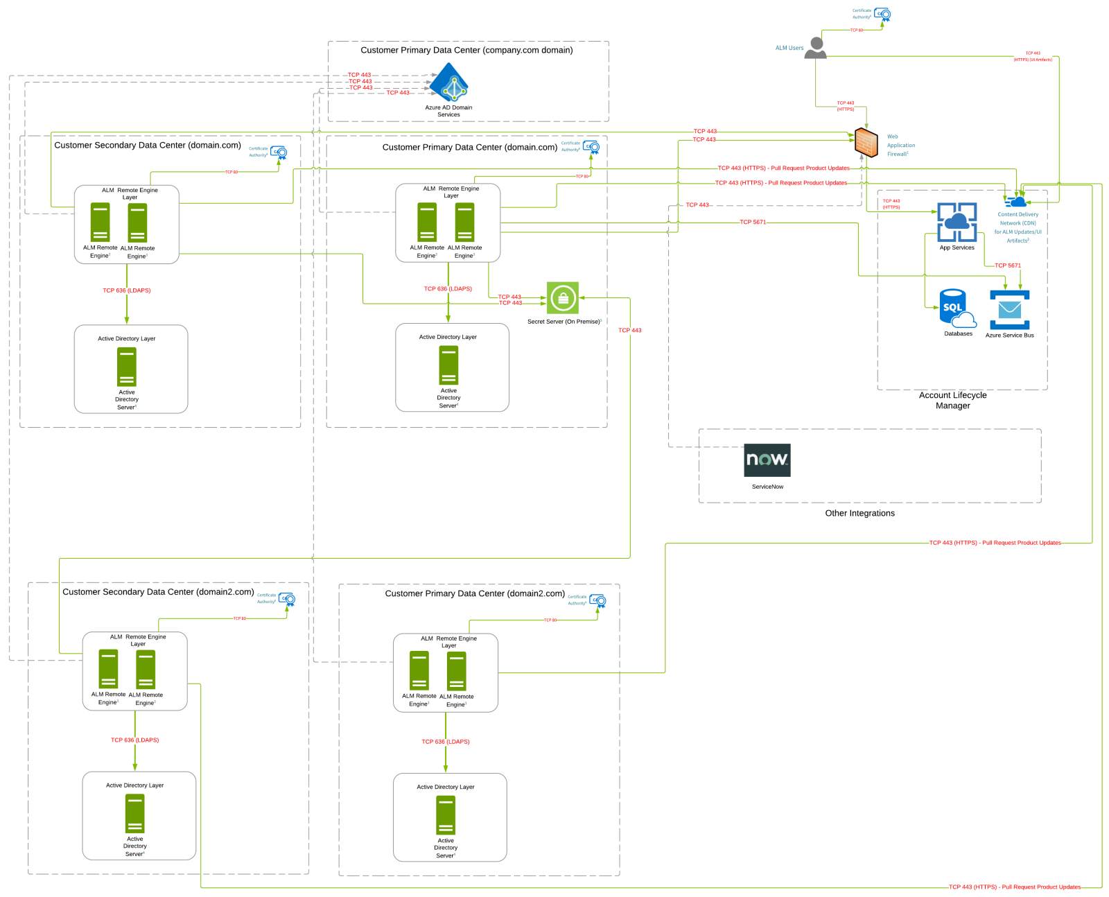Viewport: 1109px width, 897px height.
Task: Click the Azure AD Domain Services icon
Action: point(449,82)
